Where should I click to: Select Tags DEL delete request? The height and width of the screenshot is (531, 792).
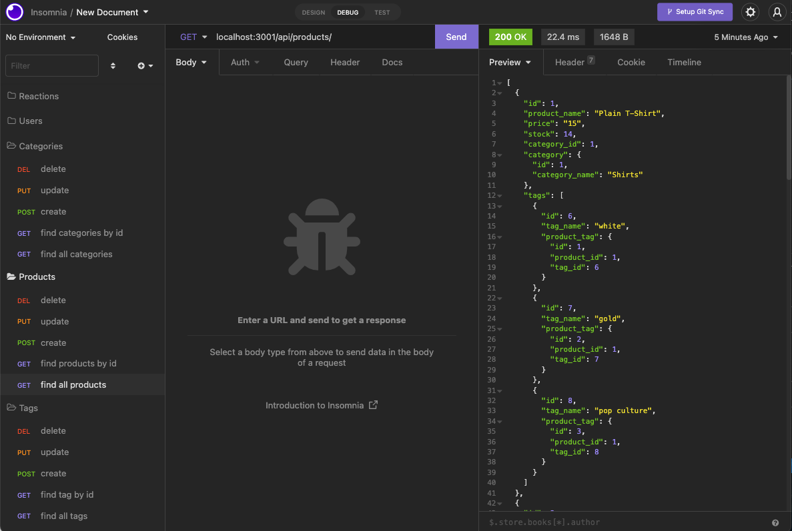pyautogui.click(x=82, y=430)
